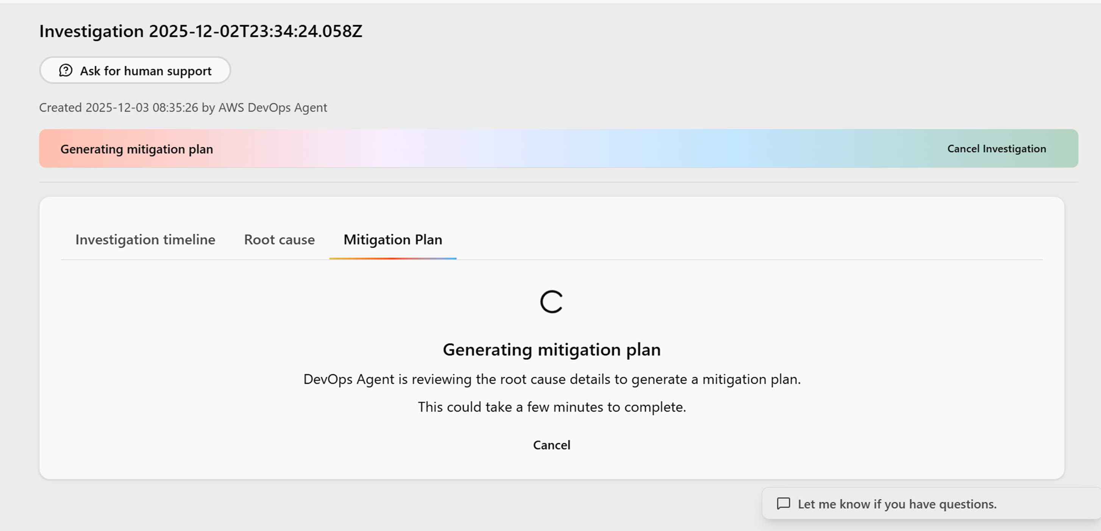1101x531 pixels.
Task: Select the Mitigation Plan tab
Action: [392, 239]
